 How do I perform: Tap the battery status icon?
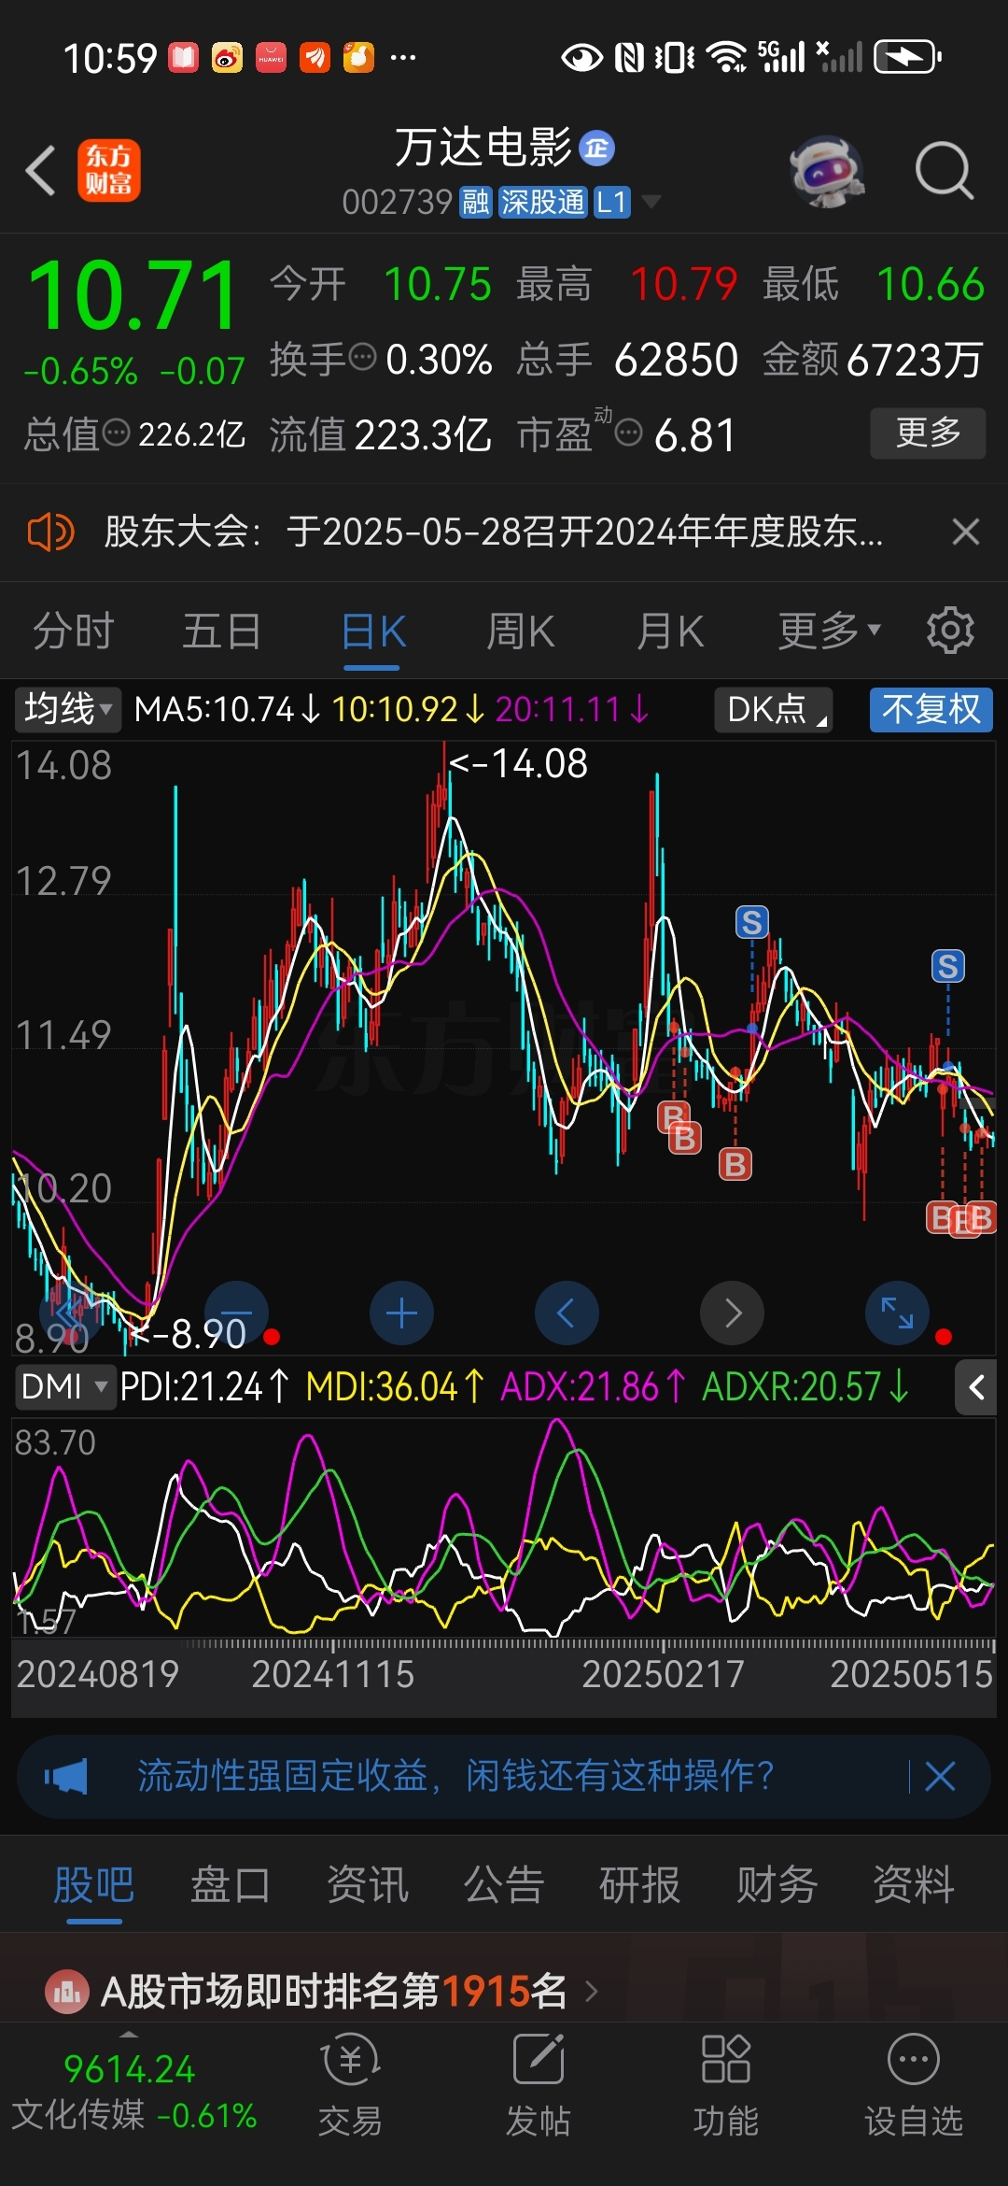[907, 57]
